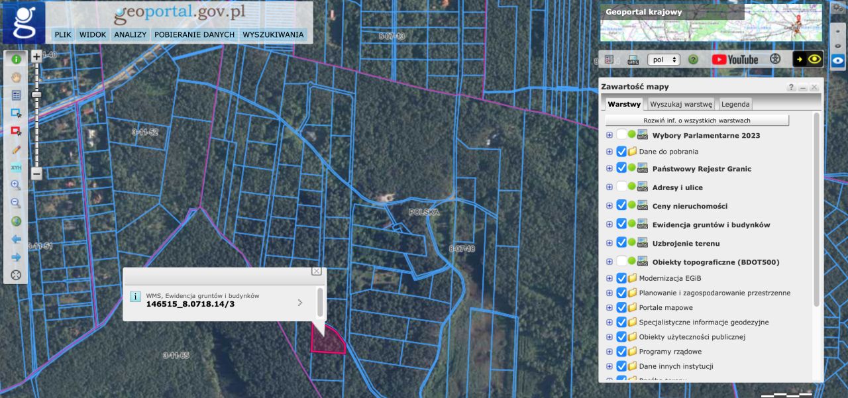The image size is (848, 398).
Task: Click the green help question mark
Action: tap(693, 60)
